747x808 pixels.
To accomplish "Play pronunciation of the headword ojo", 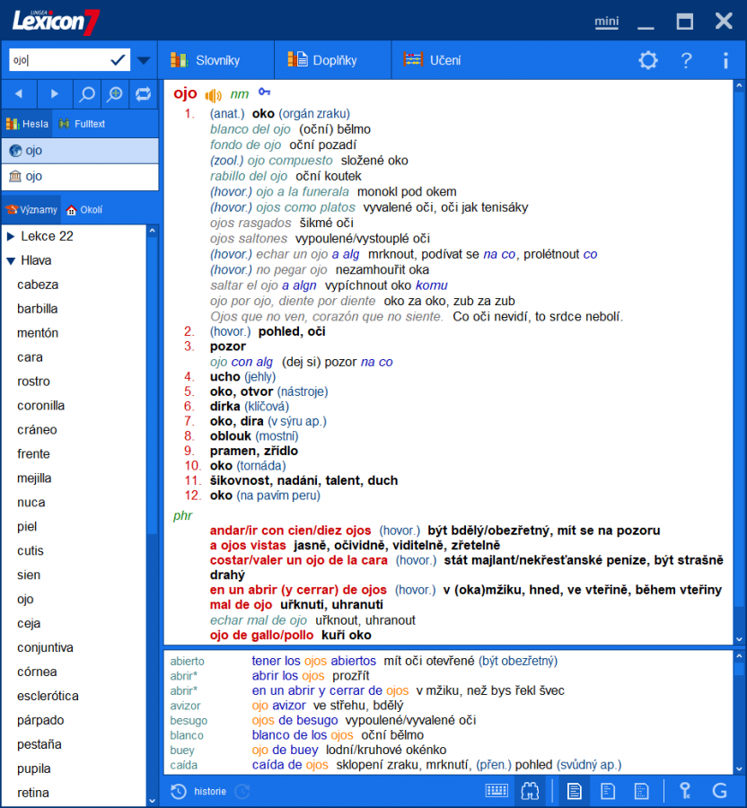I will tap(211, 93).
